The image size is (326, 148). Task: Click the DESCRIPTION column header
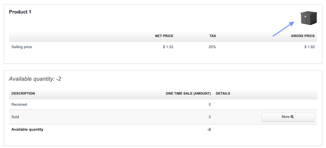(x=23, y=93)
